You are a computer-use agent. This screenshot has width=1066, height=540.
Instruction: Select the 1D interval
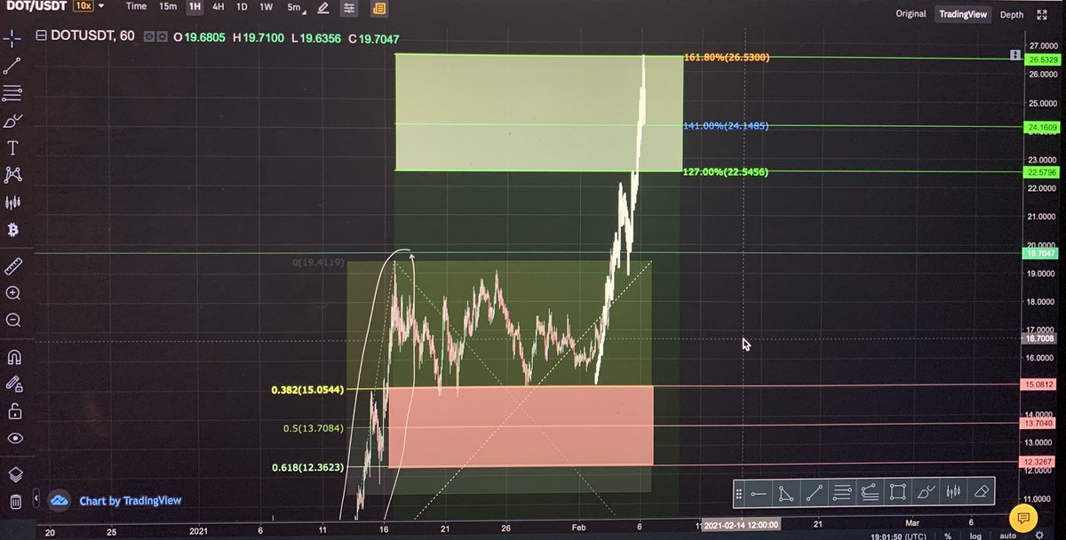click(x=241, y=7)
